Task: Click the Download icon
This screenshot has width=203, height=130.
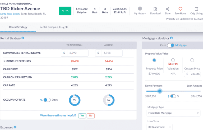Action: pos(155,9)
